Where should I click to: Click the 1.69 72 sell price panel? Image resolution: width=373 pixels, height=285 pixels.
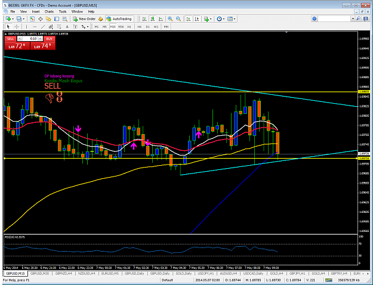tap(17, 46)
